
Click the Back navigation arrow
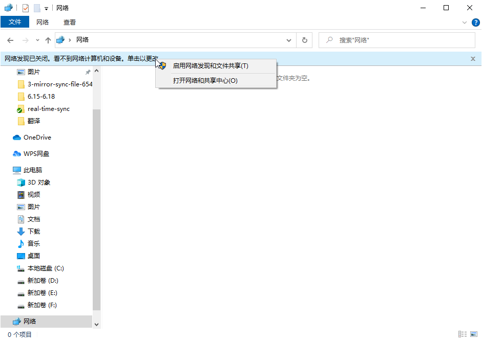(x=10, y=40)
